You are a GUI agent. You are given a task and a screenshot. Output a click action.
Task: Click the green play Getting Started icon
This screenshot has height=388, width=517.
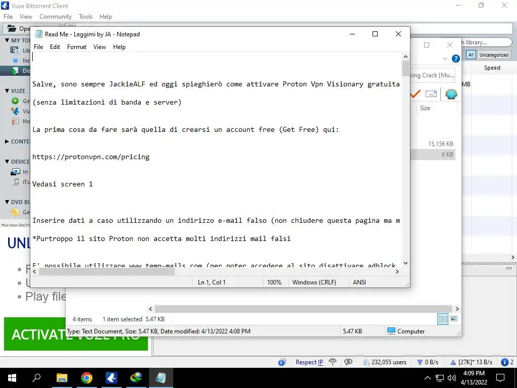point(15,101)
